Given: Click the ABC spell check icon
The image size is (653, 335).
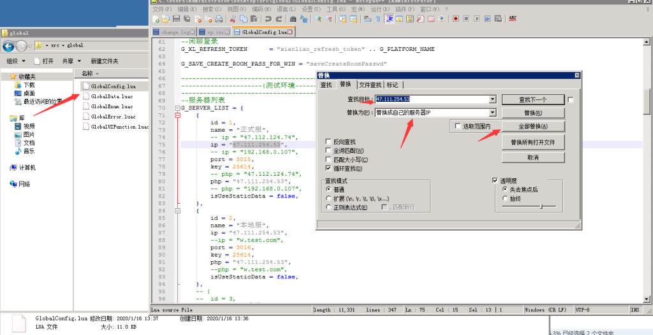Looking at the screenshot, I should click(513, 19).
